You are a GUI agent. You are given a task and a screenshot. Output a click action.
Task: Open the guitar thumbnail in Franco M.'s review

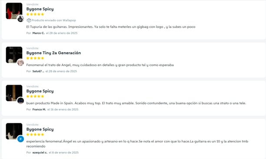coord(14,93)
